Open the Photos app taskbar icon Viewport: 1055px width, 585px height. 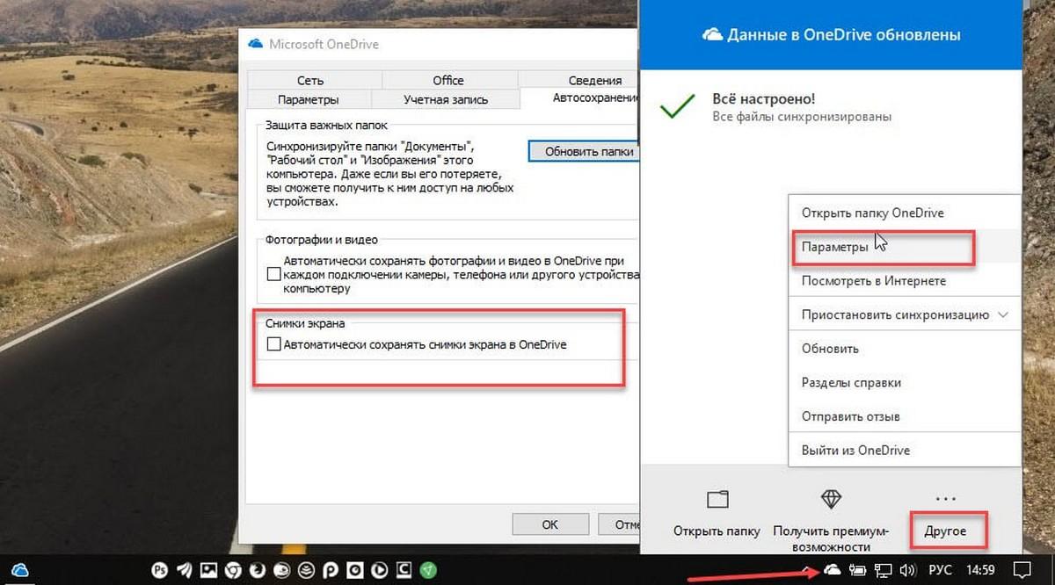point(208,570)
